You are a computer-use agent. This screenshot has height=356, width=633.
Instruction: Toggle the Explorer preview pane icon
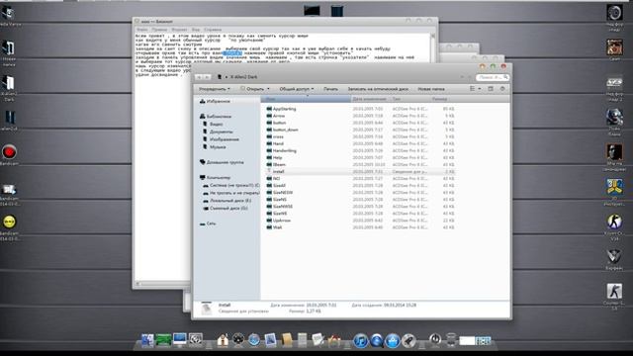click(x=491, y=88)
